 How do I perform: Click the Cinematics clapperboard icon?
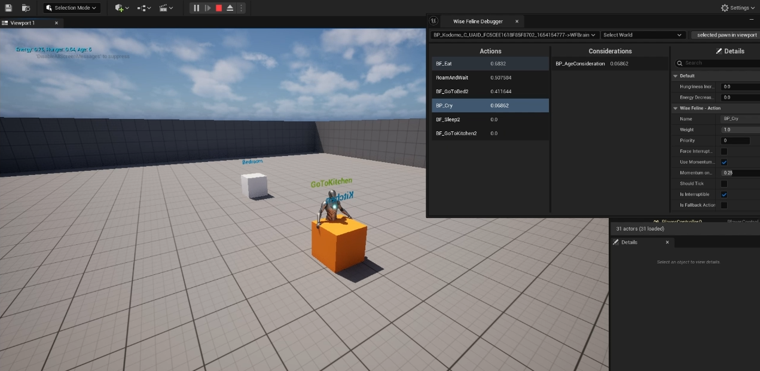tap(162, 8)
